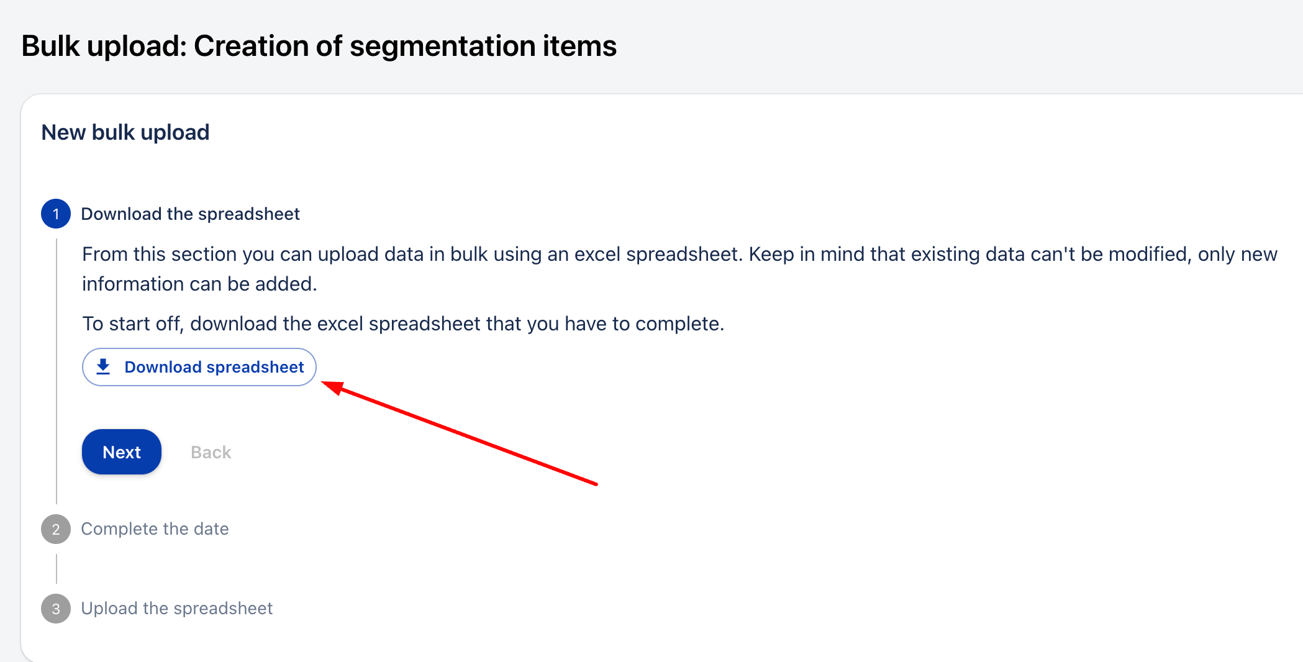Jump to the 'Complete the date' step

coord(155,529)
